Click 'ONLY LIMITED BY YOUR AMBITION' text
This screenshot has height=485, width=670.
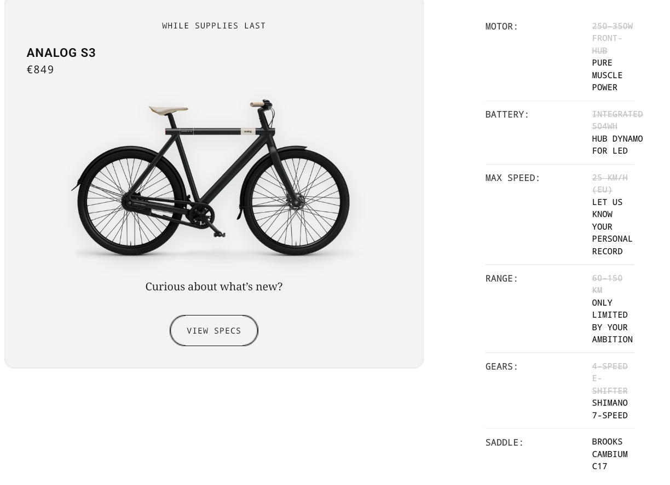[611, 321]
